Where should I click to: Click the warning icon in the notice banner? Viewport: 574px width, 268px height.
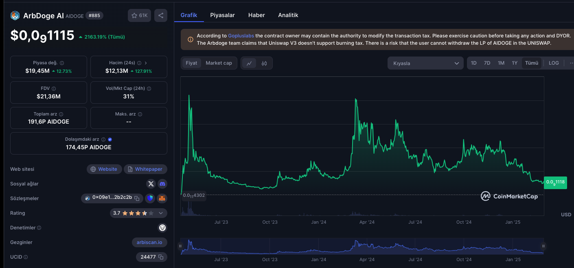point(191,39)
